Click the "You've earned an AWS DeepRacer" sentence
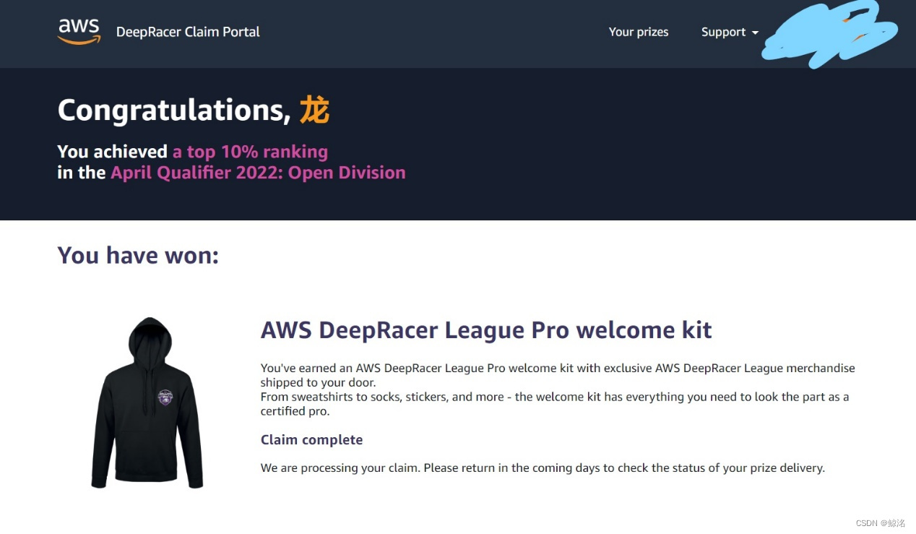The height and width of the screenshot is (534, 916). (x=558, y=375)
